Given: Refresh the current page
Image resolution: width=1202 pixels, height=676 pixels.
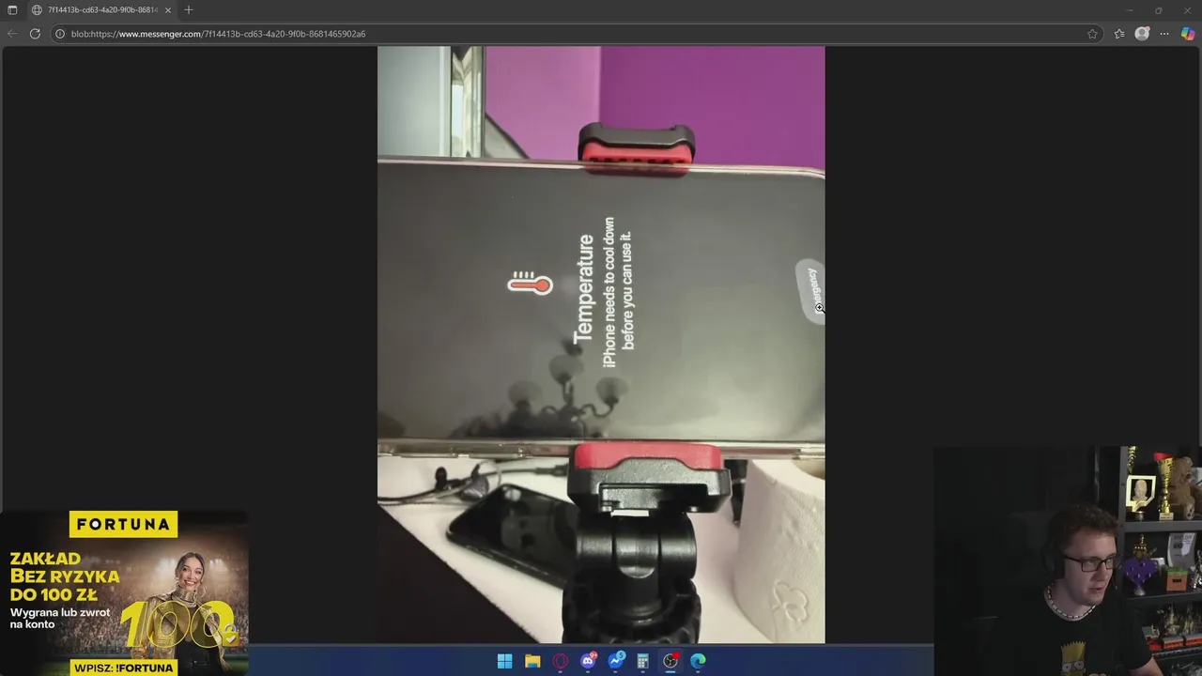Looking at the screenshot, I should (x=35, y=34).
